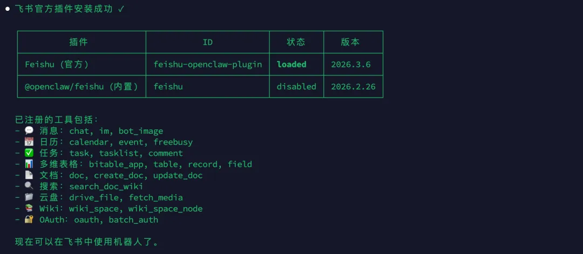The width and height of the screenshot is (583, 254).
Task: Click the speech bubble emoji for 消息
Action: point(29,131)
